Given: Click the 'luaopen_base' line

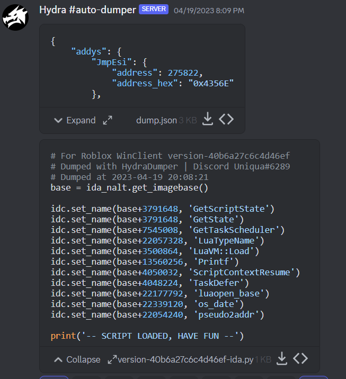Looking at the screenshot, I should pyautogui.click(x=160, y=293).
